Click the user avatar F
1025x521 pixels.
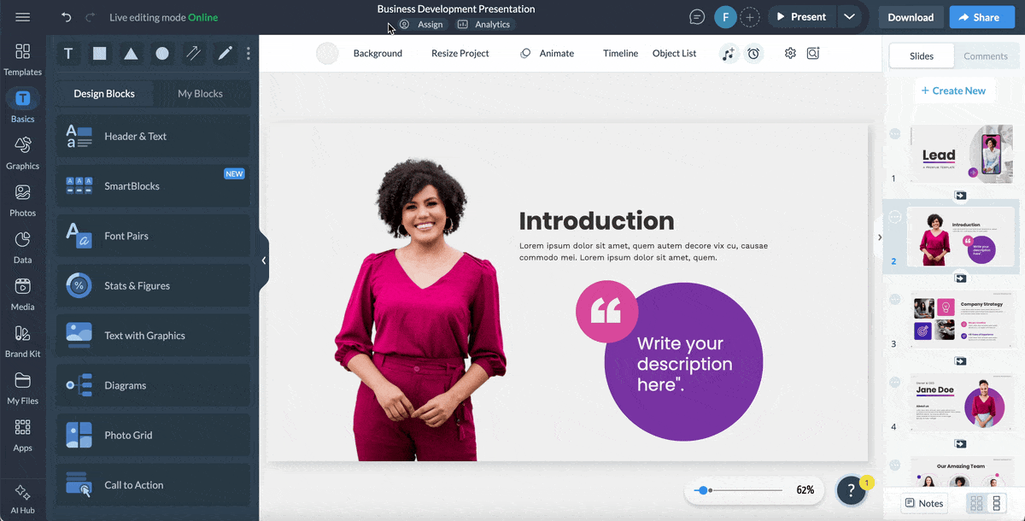pyautogui.click(x=725, y=17)
